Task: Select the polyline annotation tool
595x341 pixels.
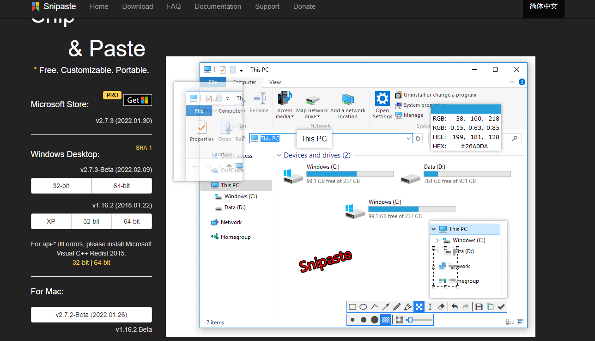Action: point(375,306)
